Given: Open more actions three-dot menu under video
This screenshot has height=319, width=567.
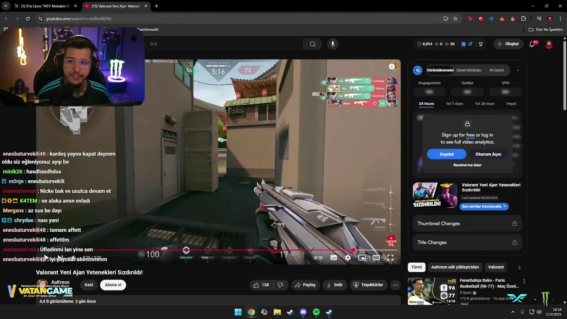Looking at the screenshot, I should point(396,285).
